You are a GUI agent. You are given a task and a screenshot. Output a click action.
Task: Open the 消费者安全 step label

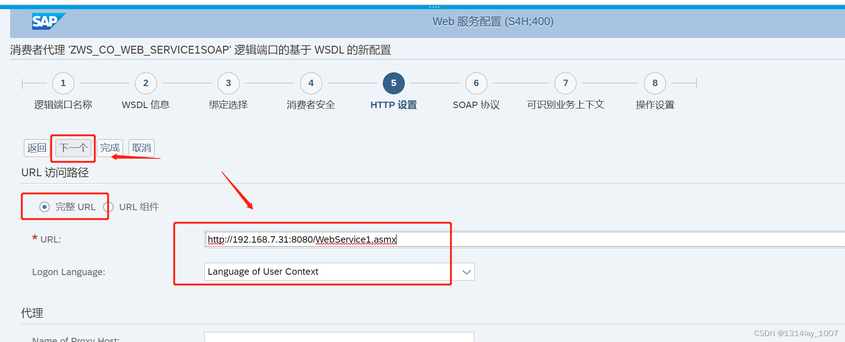[311, 105]
